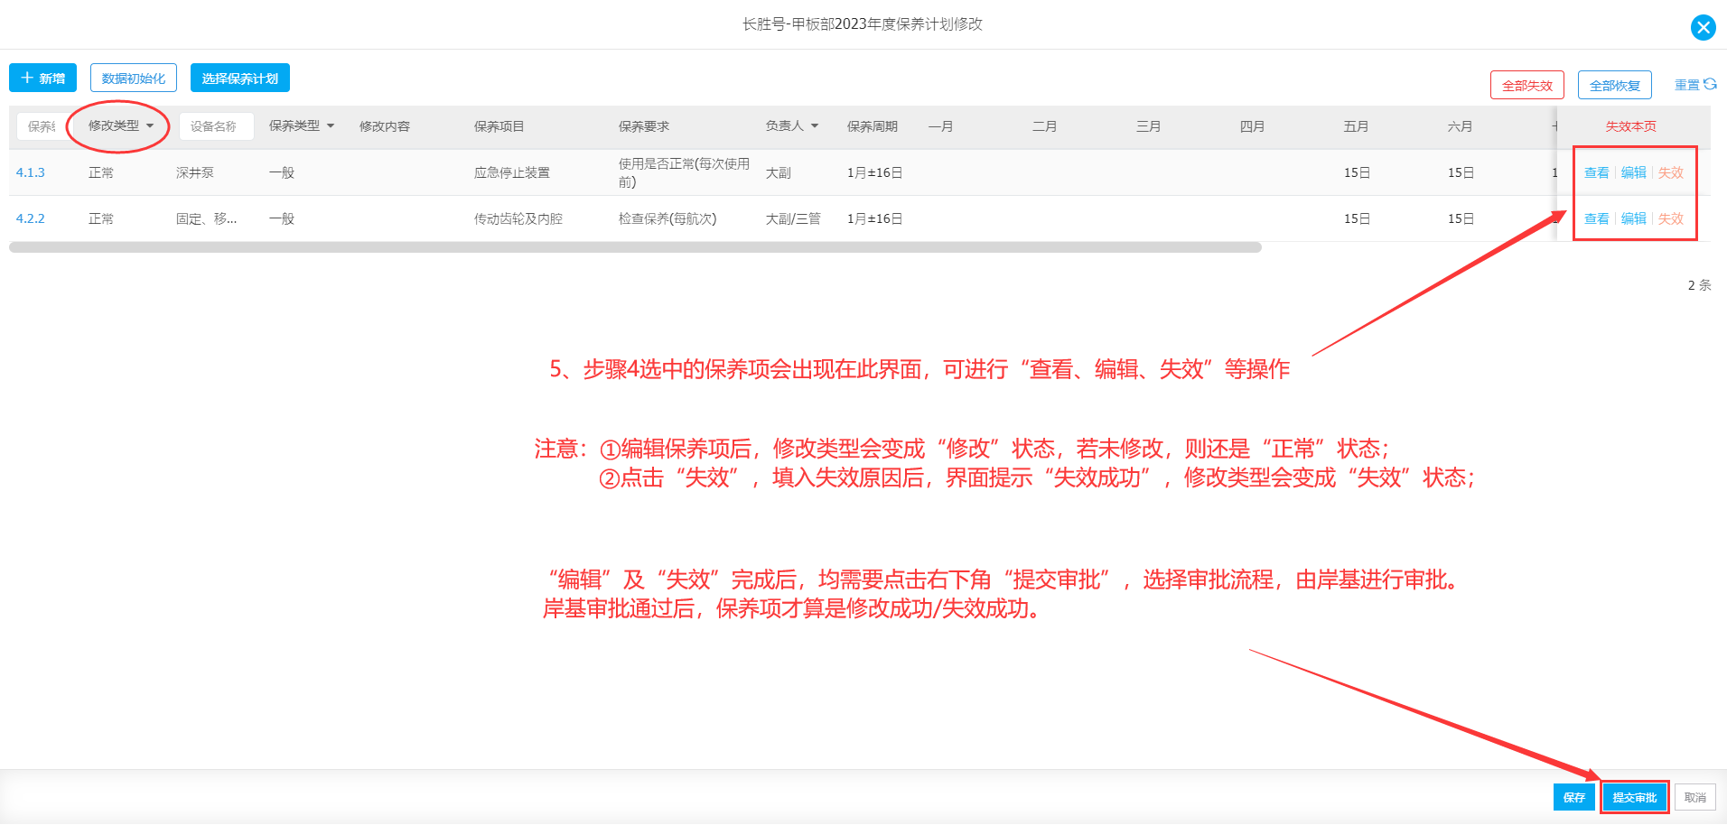Click the 失效本页 header link
This screenshot has height=825, width=1727.
(x=1630, y=126)
